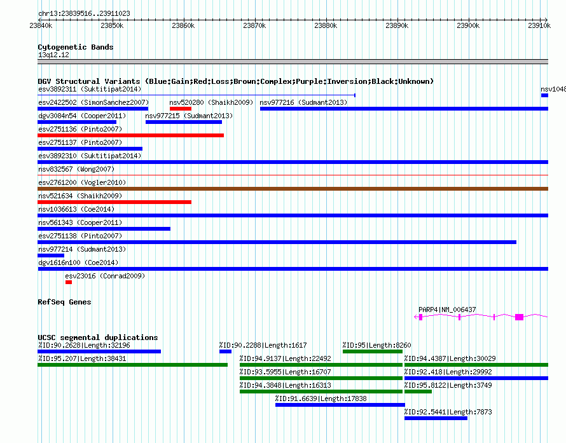566x443 pixels.
Task: Open the esv2751137 (Pinto2007) variant label
Action: [x=80, y=142]
